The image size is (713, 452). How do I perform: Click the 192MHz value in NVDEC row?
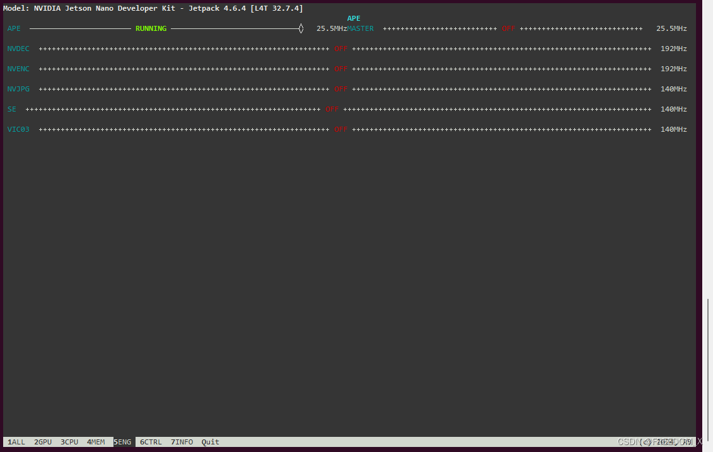point(673,49)
